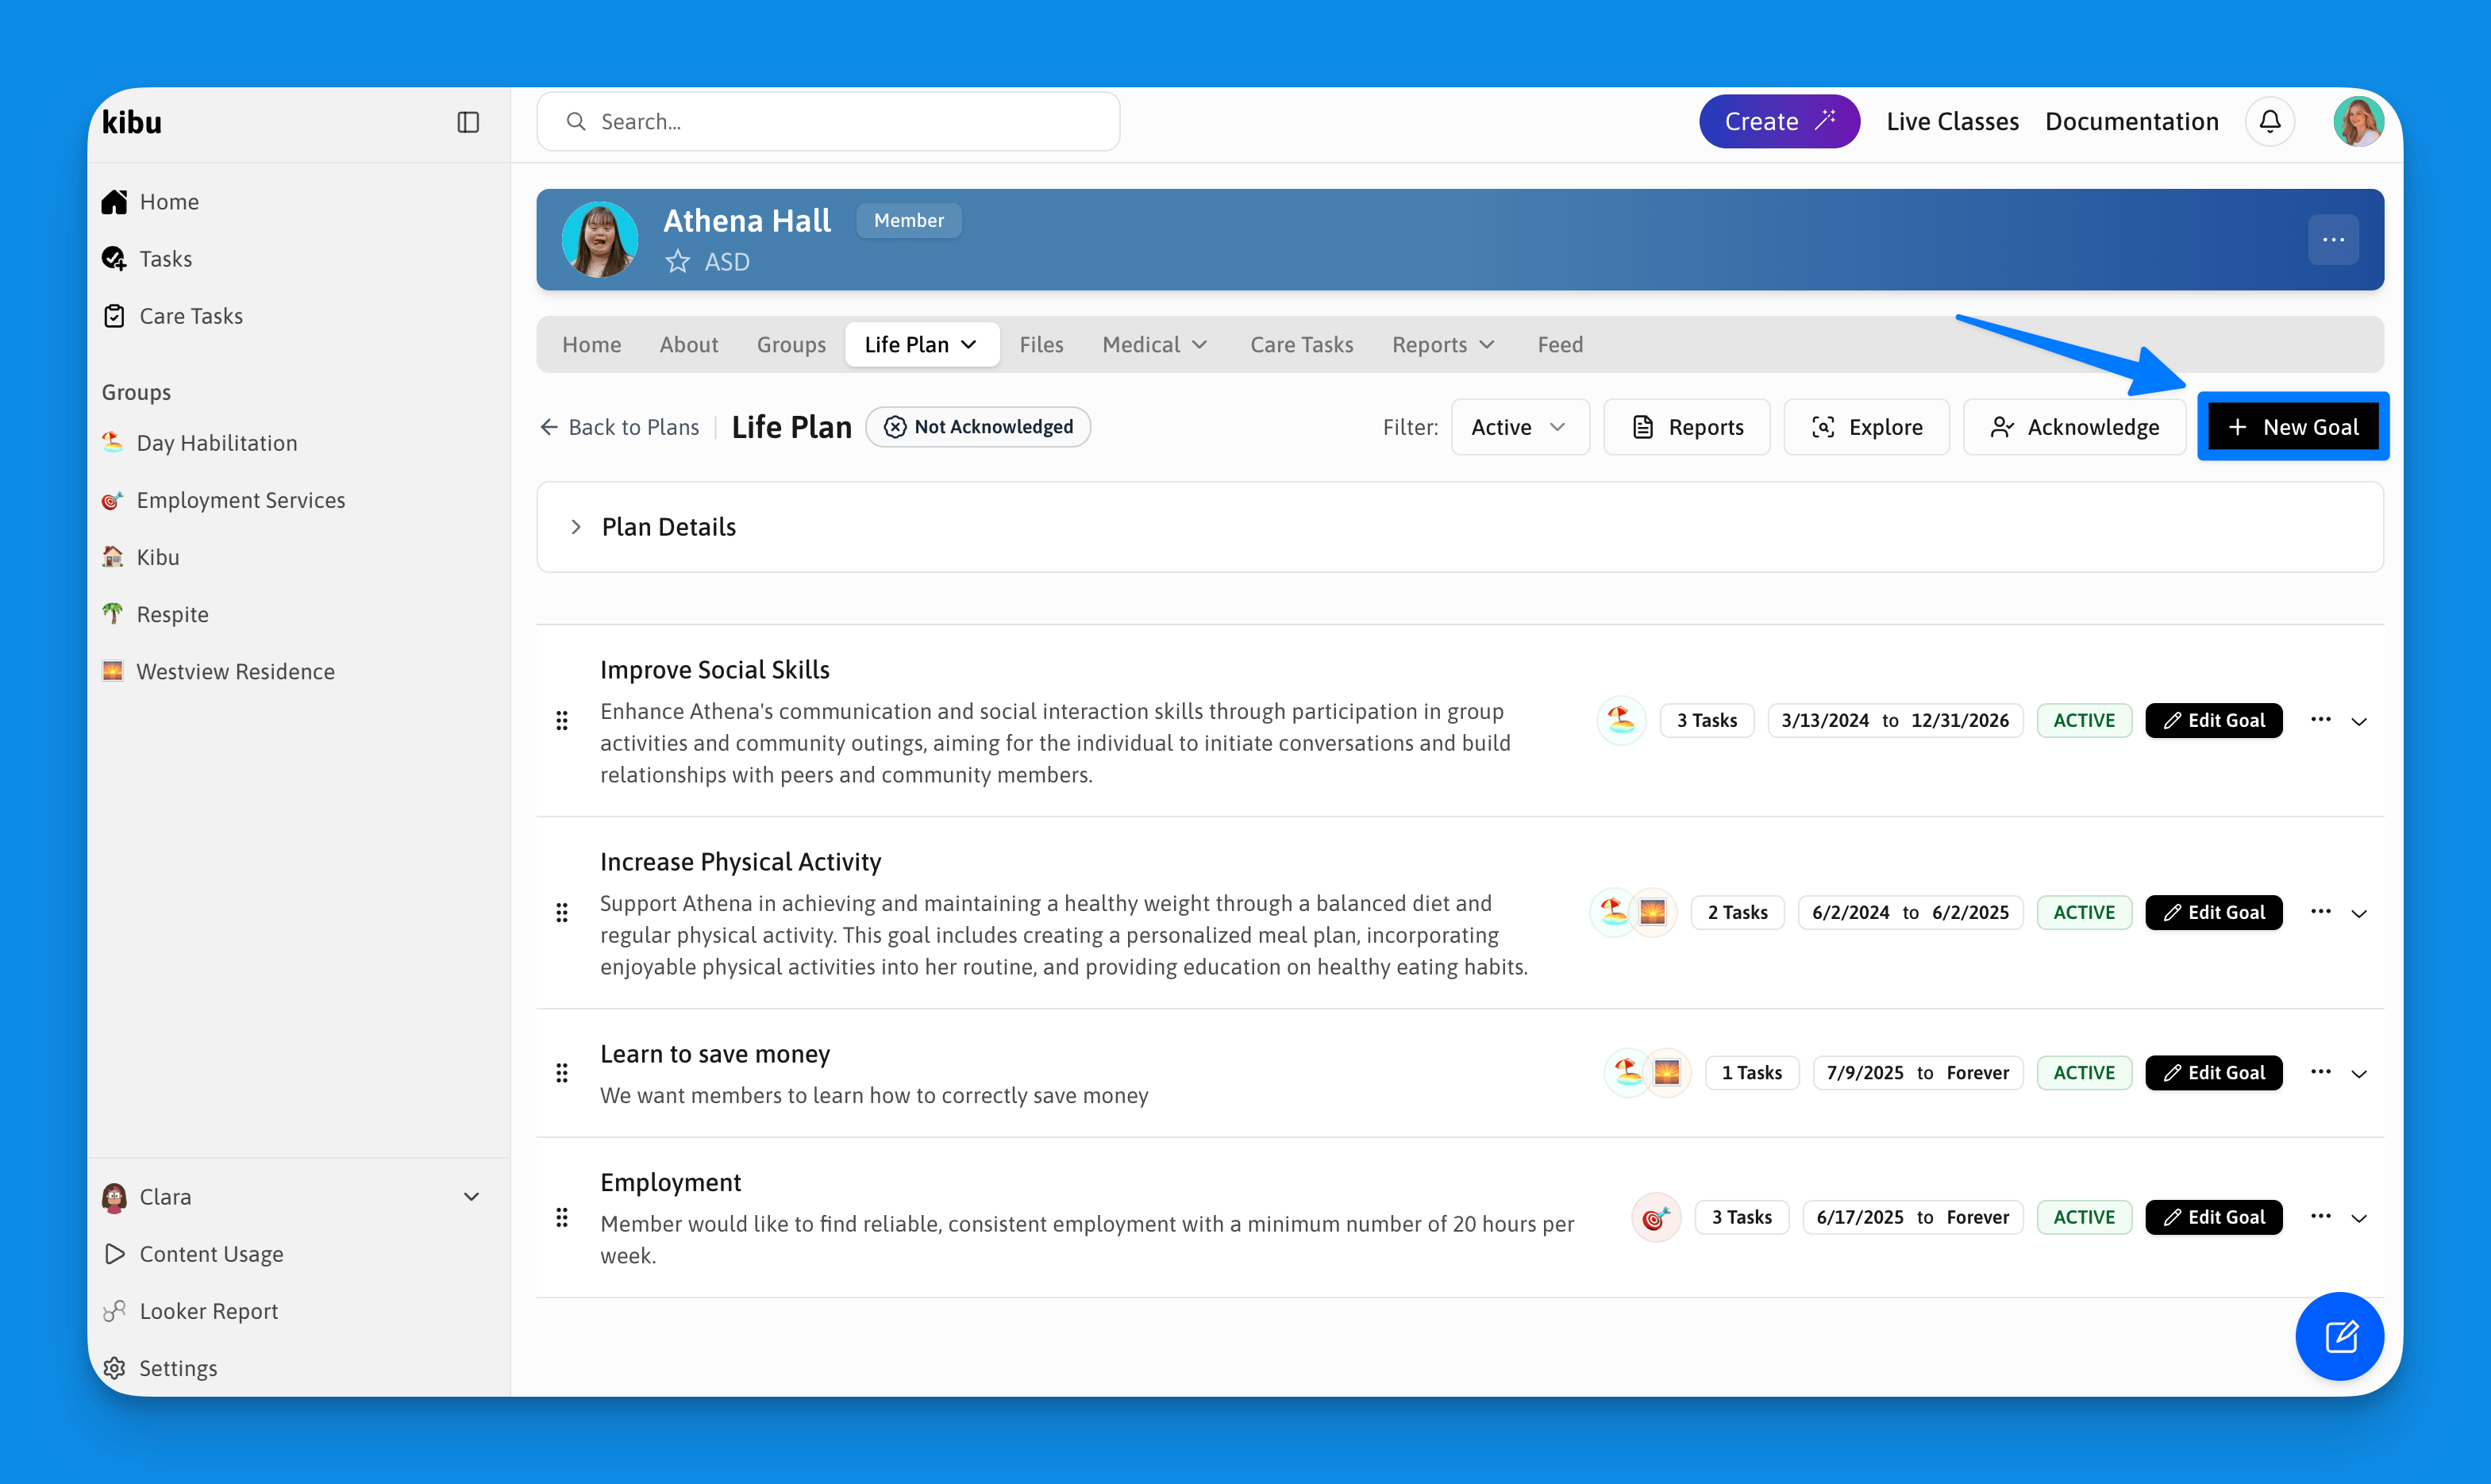This screenshot has width=2491, height=1484.
Task: Open more options for Employment goal
Action: point(2320,1216)
